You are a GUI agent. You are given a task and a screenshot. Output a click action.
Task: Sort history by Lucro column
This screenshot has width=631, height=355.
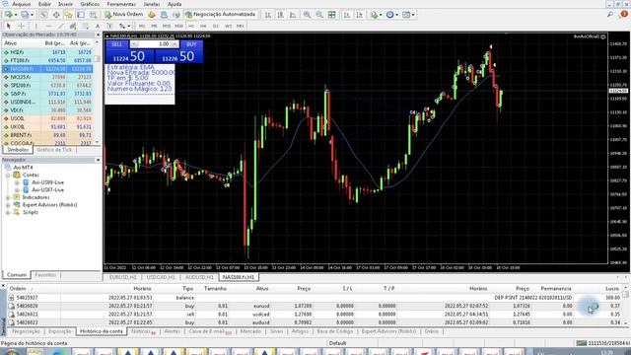coord(612,289)
